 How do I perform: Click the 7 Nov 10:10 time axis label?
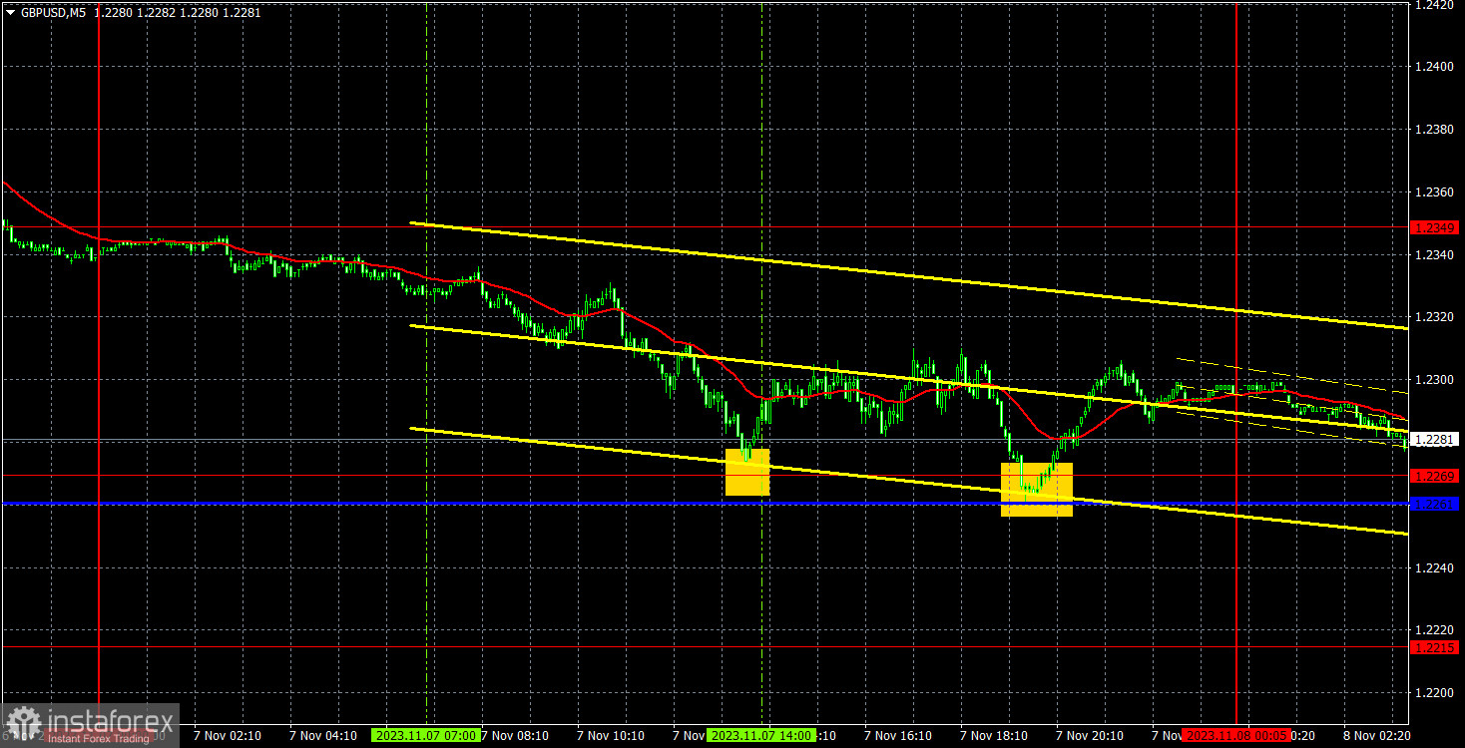click(611, 735)
